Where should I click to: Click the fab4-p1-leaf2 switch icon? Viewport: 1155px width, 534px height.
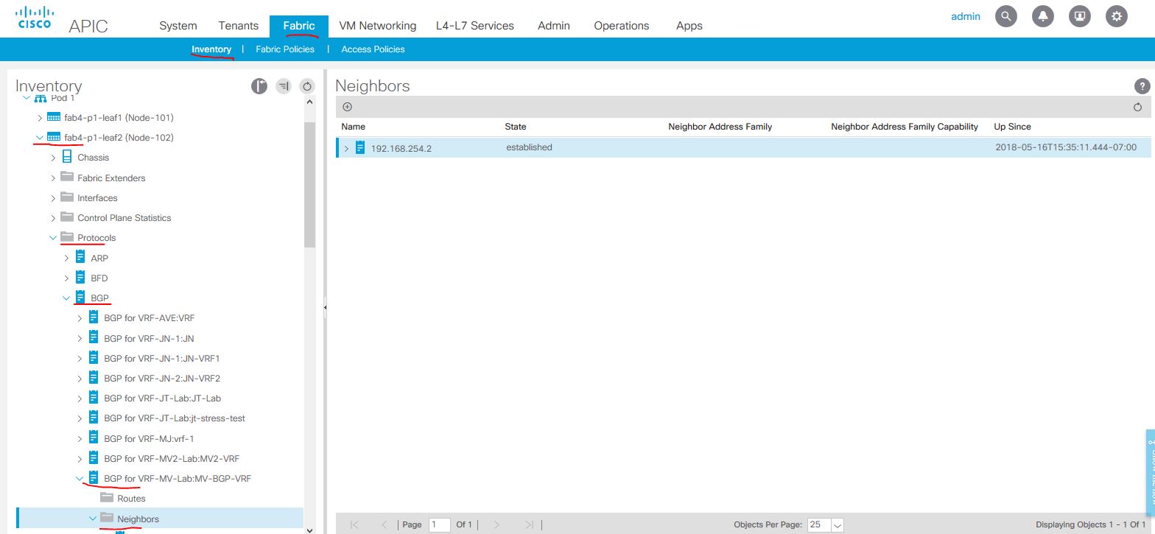click(x=54, y=137)
